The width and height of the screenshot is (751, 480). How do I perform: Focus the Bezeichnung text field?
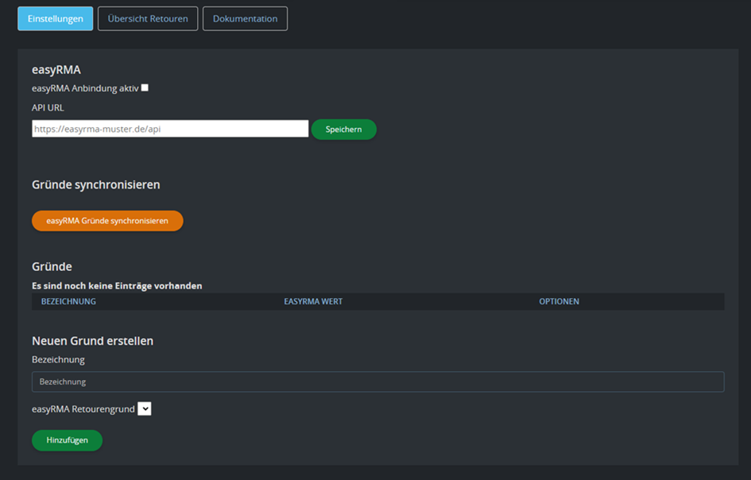pos(378,381)
